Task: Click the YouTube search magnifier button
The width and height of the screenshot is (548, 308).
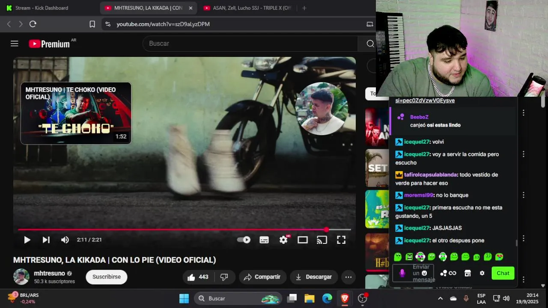Action: click(370, 44)
